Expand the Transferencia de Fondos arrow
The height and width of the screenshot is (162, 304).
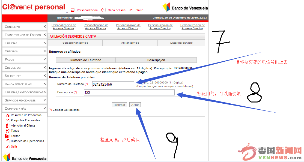(45, 35)
